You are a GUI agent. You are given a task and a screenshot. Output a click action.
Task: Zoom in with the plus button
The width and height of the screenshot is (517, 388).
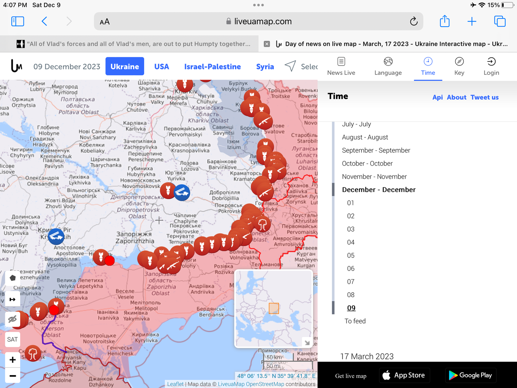(x=13, y=360)
